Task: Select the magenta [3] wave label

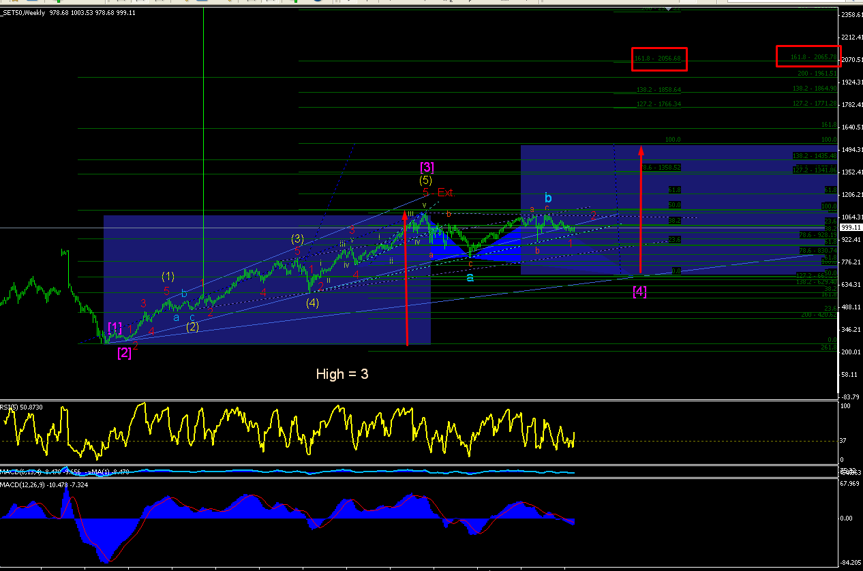Action: (x=427, y=166)
